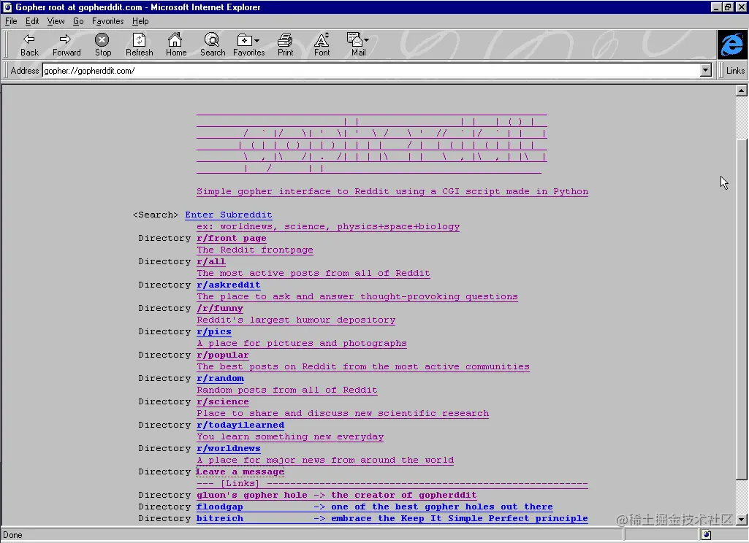The image size is (749, 543).
Task: Open the r/front page directory
Action: pos(231,238)
